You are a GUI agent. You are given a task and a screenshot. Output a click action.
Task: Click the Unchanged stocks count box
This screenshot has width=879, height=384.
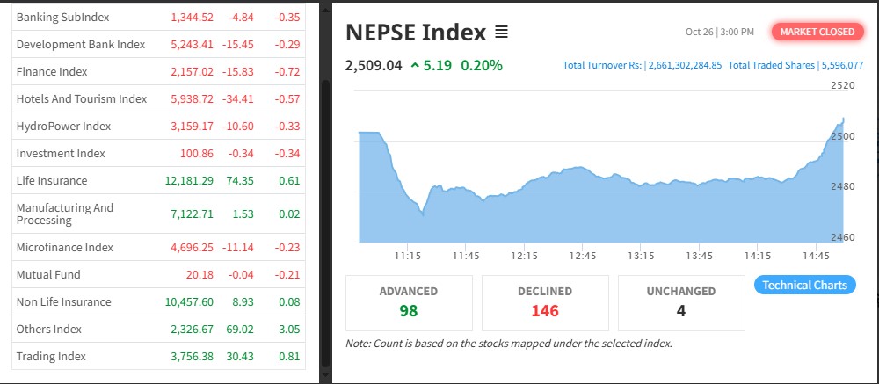[x=681, y=302]
